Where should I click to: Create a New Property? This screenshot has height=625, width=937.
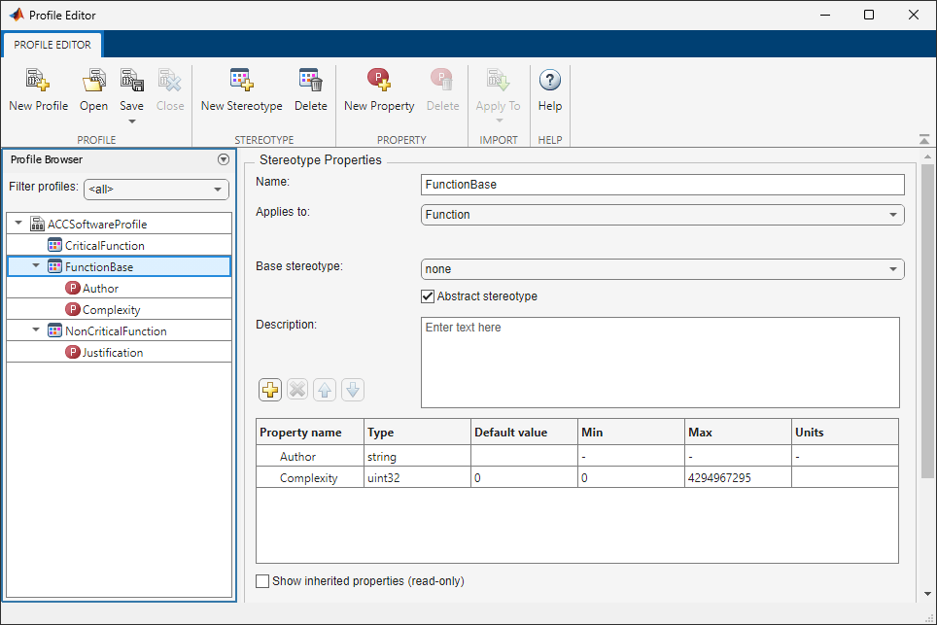click(378, 87)
